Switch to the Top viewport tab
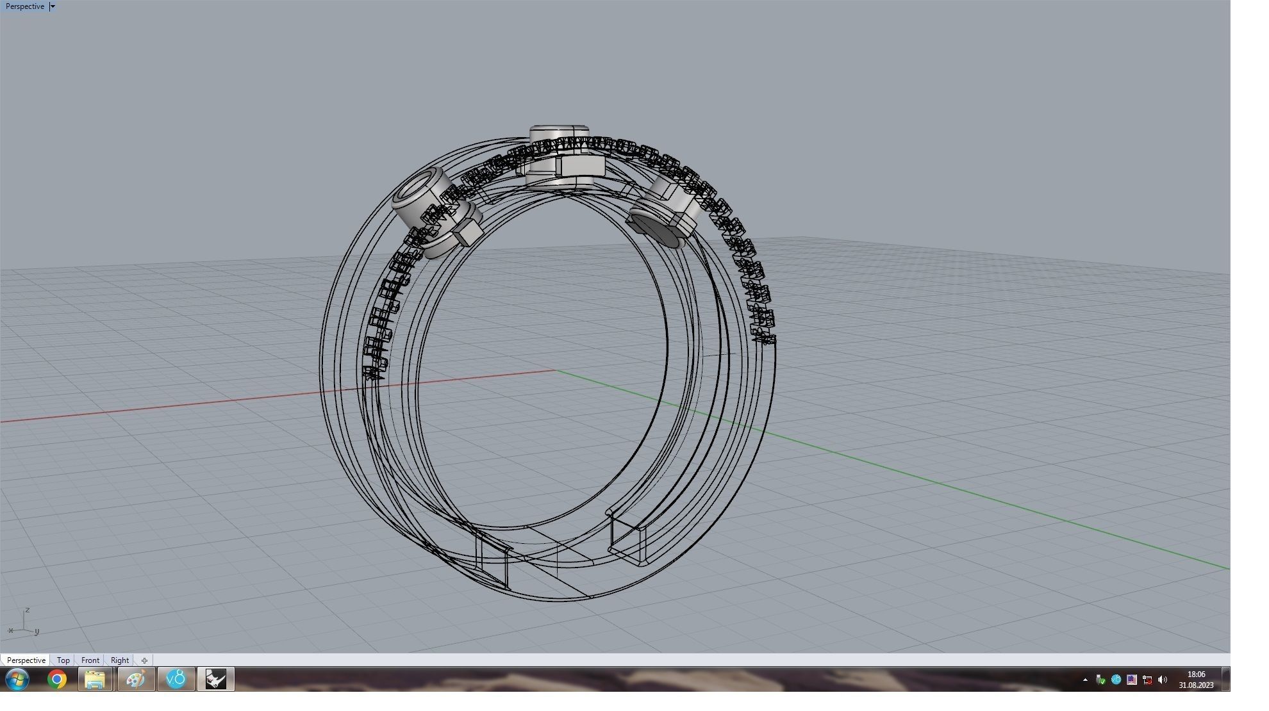The width and height of the screenshot is (1269, 711). [x=63, y=660]
